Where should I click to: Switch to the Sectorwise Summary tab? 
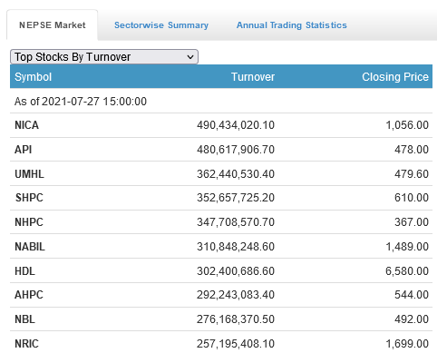[161, 25]
